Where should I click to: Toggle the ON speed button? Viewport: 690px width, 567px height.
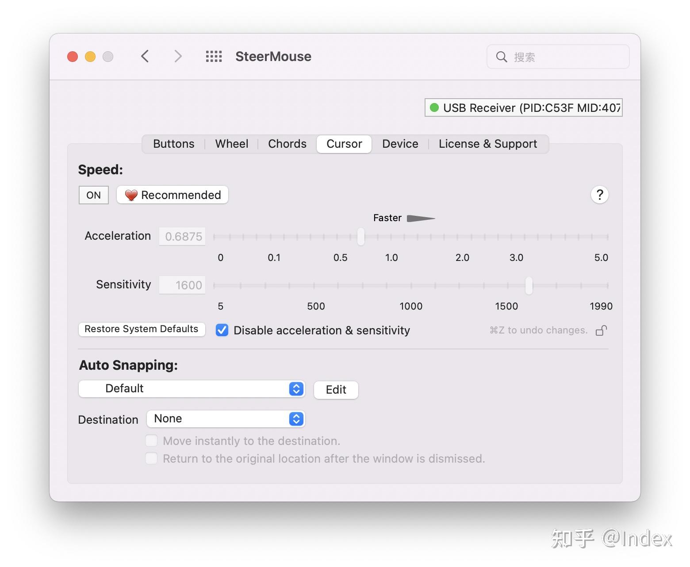(x=93, y=195)
